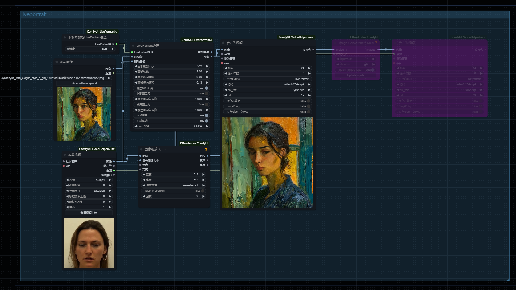The width and height of the screenshot is (516, 290).
Task: Open the 精度 auto dropdown
Action: pyautogui.click(x=90, y=49)
